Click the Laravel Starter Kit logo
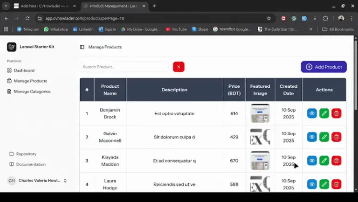 point(12,47)
